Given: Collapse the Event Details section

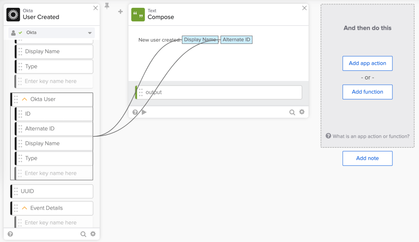Looking at the screenshot, I should click(x=25, y=208).
